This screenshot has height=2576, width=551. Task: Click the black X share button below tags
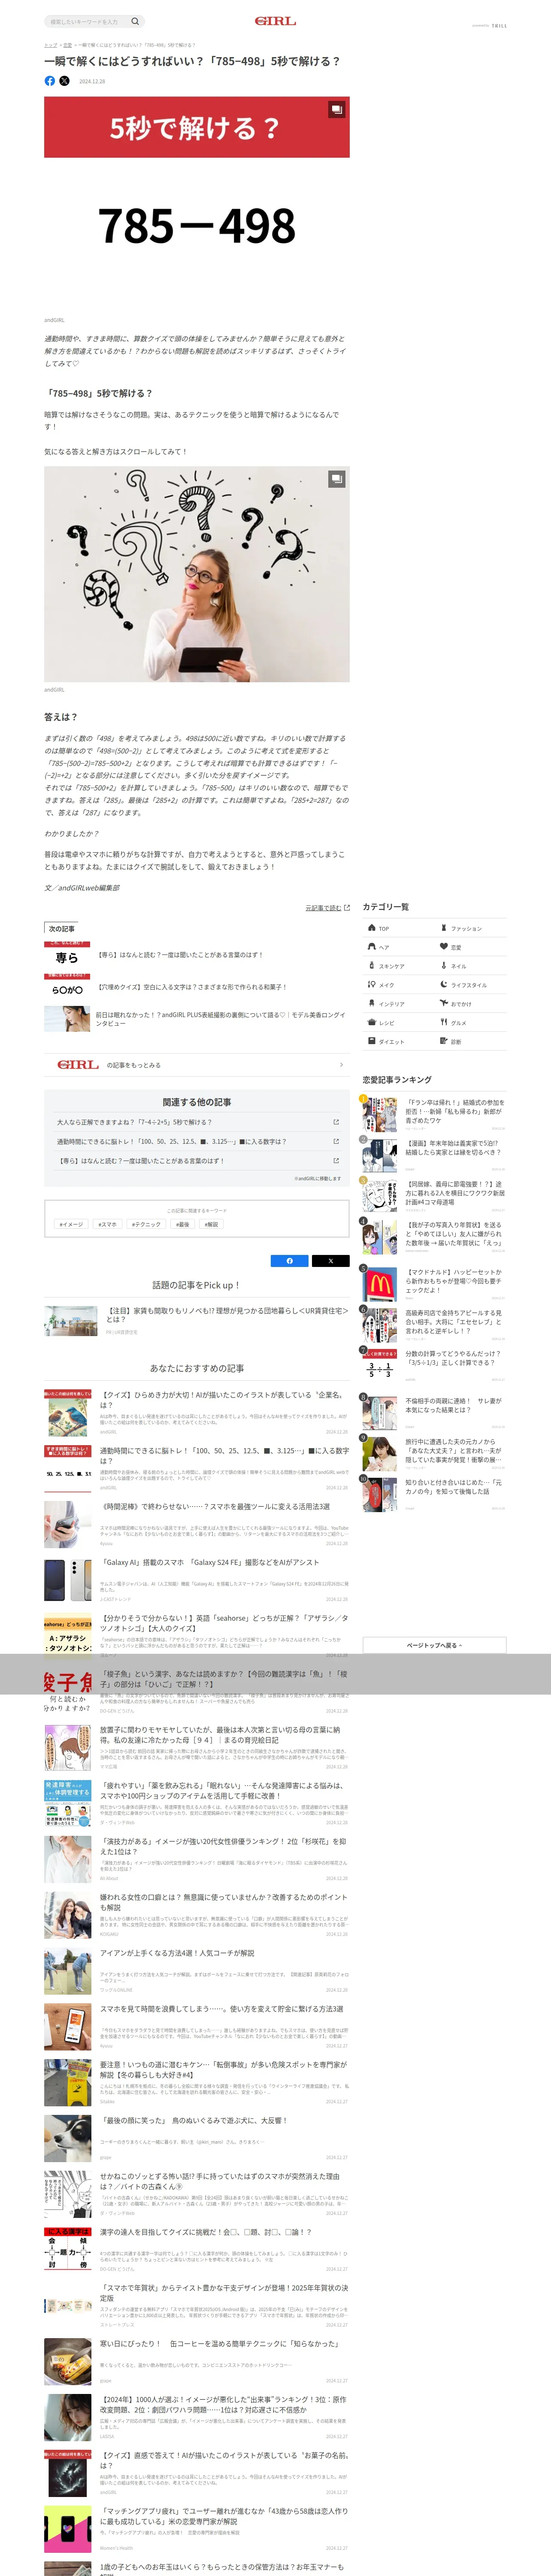coord(331,1261)
